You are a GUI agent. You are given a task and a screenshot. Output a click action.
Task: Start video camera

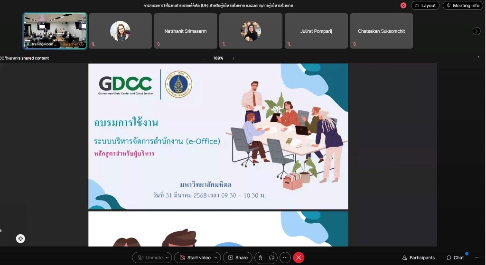tap(195, 257)
